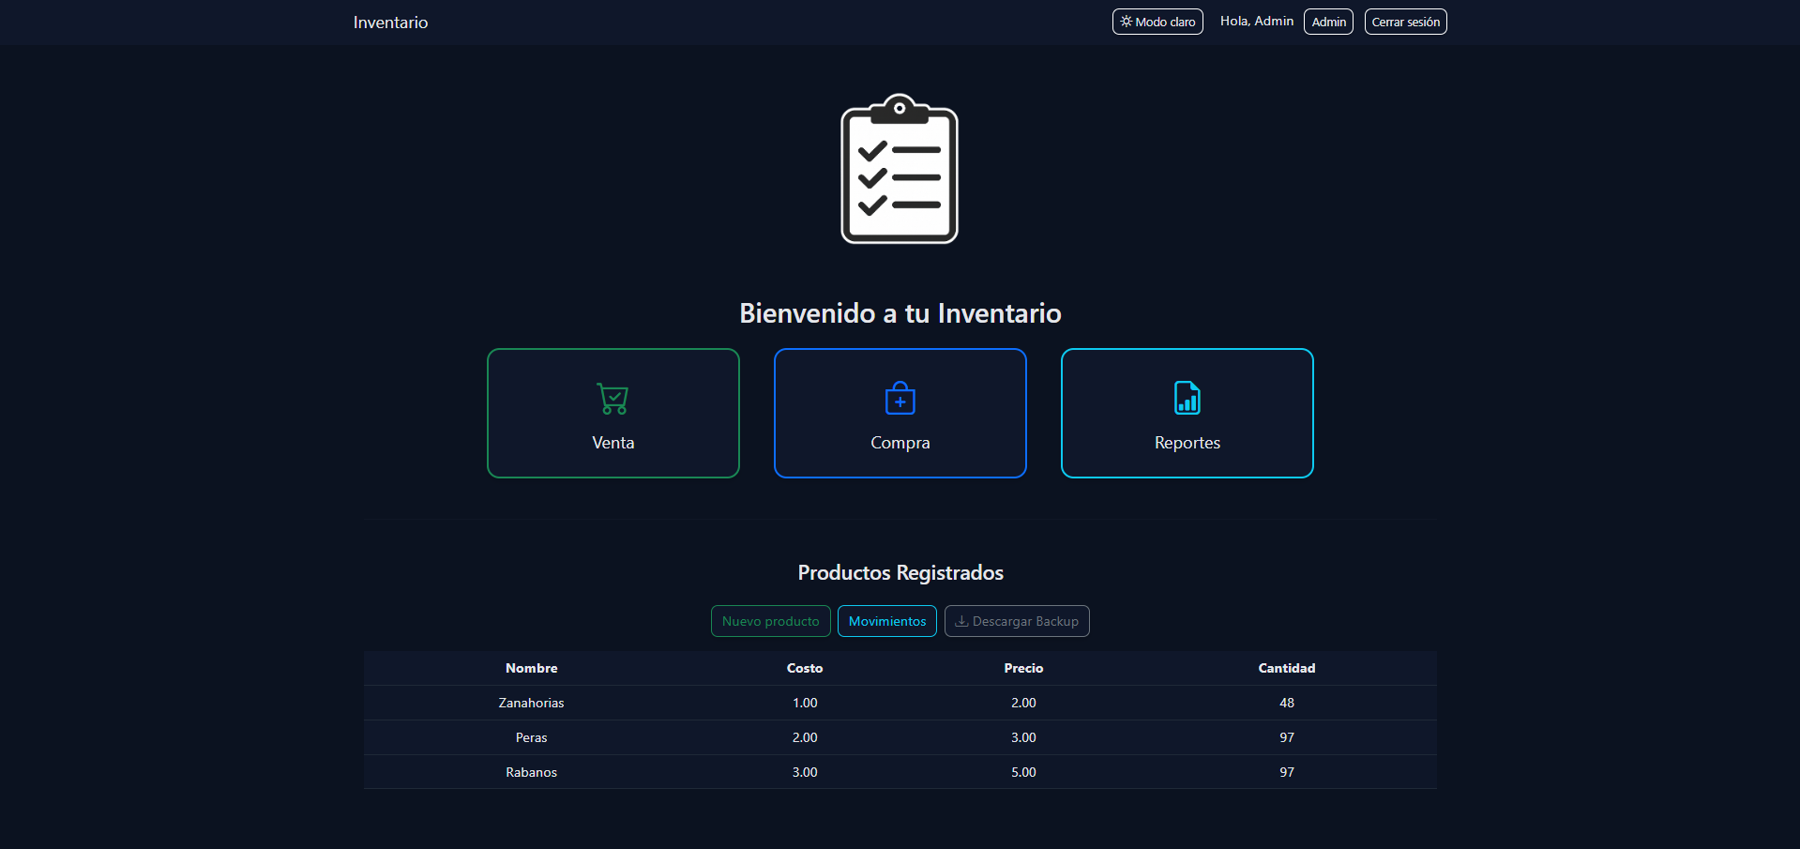Log out using Cerrar sesión

tap(1405, 21)
